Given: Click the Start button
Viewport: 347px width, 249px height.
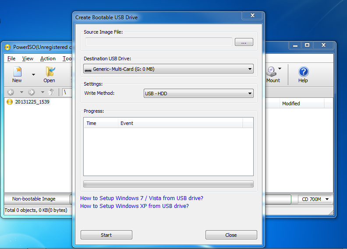Looking at the screenshot, I should tap(106, 235).
